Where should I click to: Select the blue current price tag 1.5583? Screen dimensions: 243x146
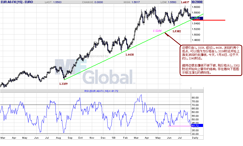(x=197, y=18)
